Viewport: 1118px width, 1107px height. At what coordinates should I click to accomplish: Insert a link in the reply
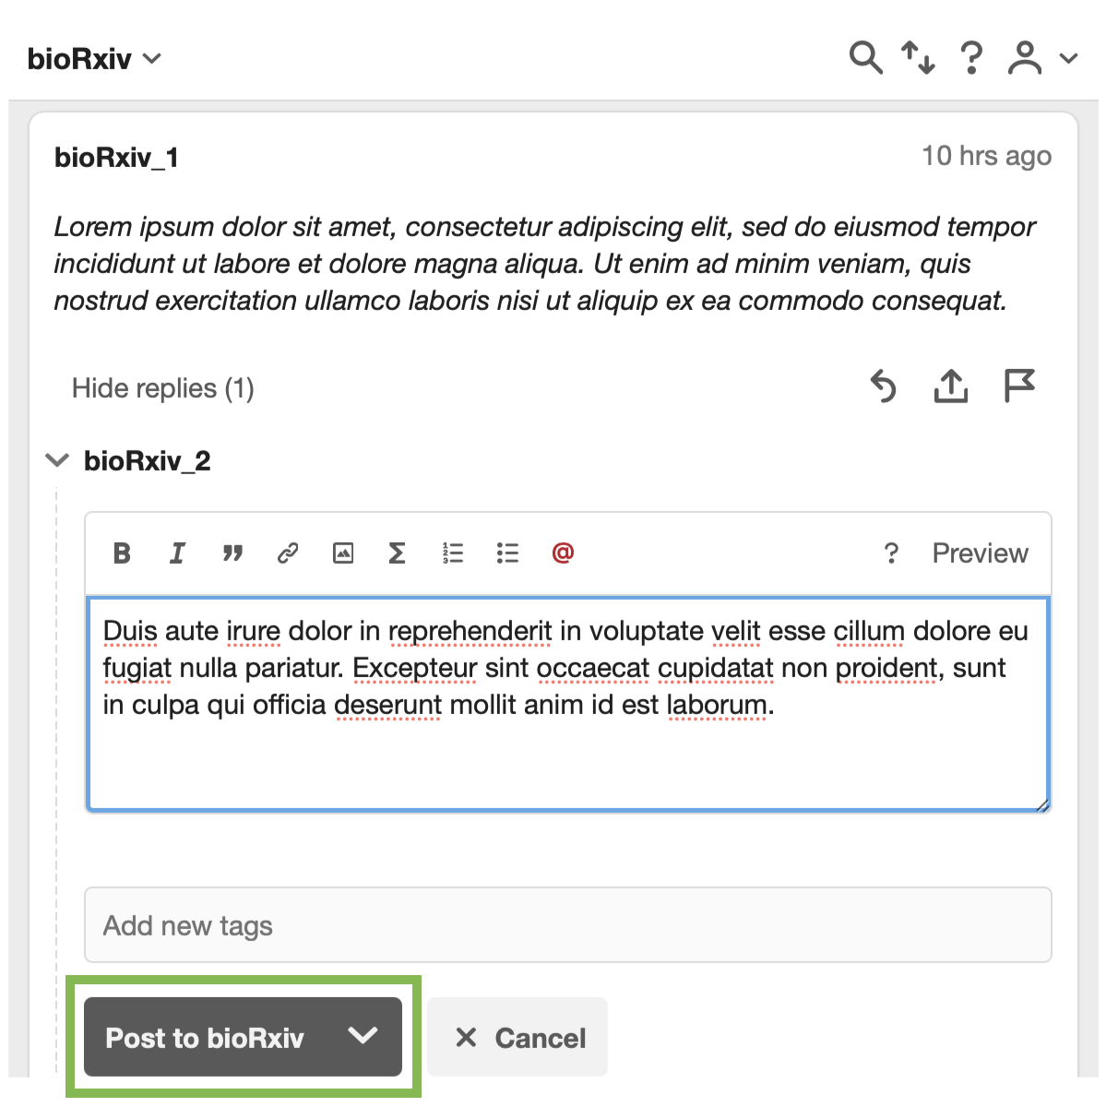(288, 553)
